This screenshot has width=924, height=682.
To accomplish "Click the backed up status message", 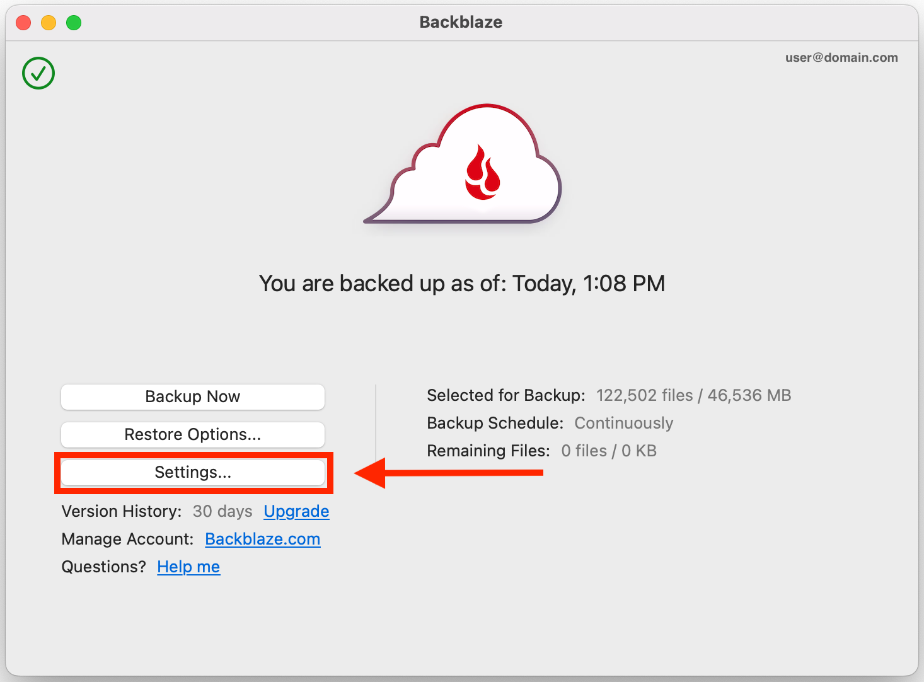I will (x=462, y=284).
